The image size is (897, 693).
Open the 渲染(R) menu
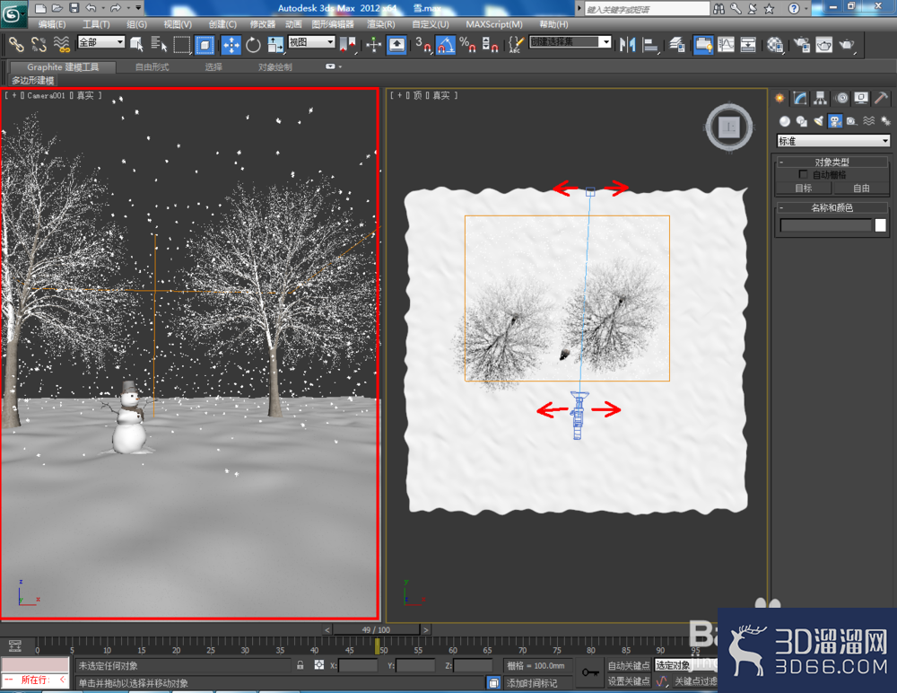381,24
